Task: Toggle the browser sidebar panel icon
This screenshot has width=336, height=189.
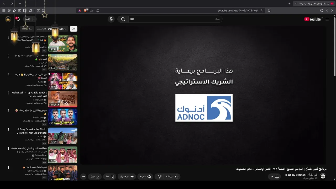Action: coord(25,10)
